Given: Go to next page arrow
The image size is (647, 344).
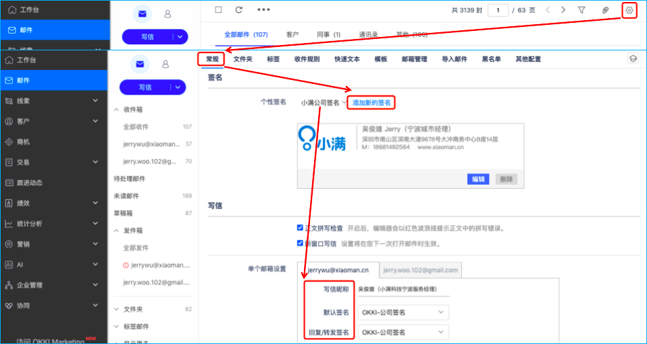Looking at the screenshot, I should (x=563, y=10).
